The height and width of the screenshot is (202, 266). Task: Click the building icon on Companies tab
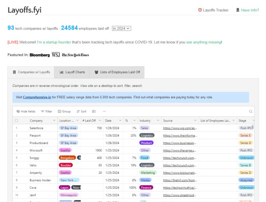coord(14,72)
